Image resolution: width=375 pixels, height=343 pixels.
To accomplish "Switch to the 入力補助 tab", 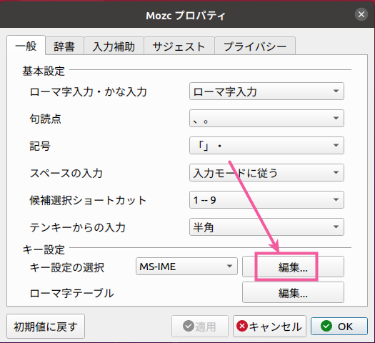I will (114, 46).
